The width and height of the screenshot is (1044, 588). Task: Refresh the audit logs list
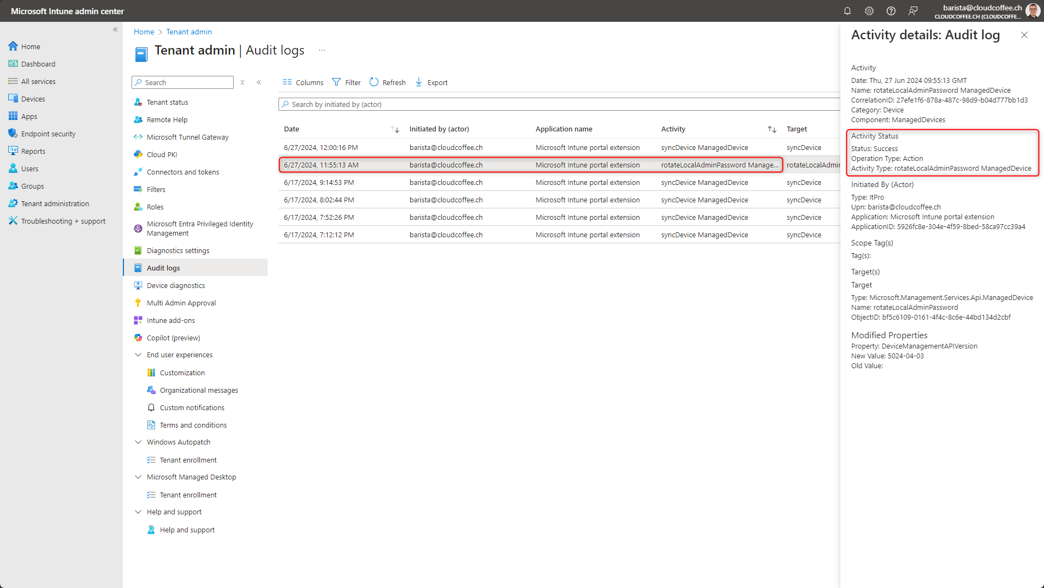tap(387, 82)
